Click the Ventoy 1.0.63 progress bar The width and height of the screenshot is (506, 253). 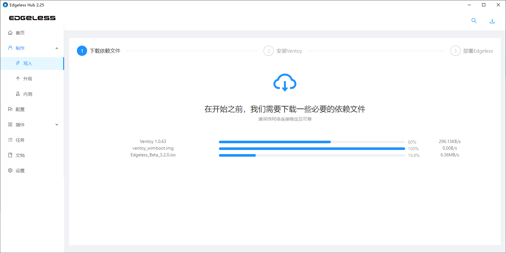pos(312,142)
